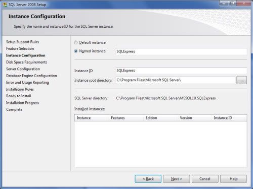This screenshot has width=253, height=189.
Task: Select the Installation Progress step
Action: [23, 103]
